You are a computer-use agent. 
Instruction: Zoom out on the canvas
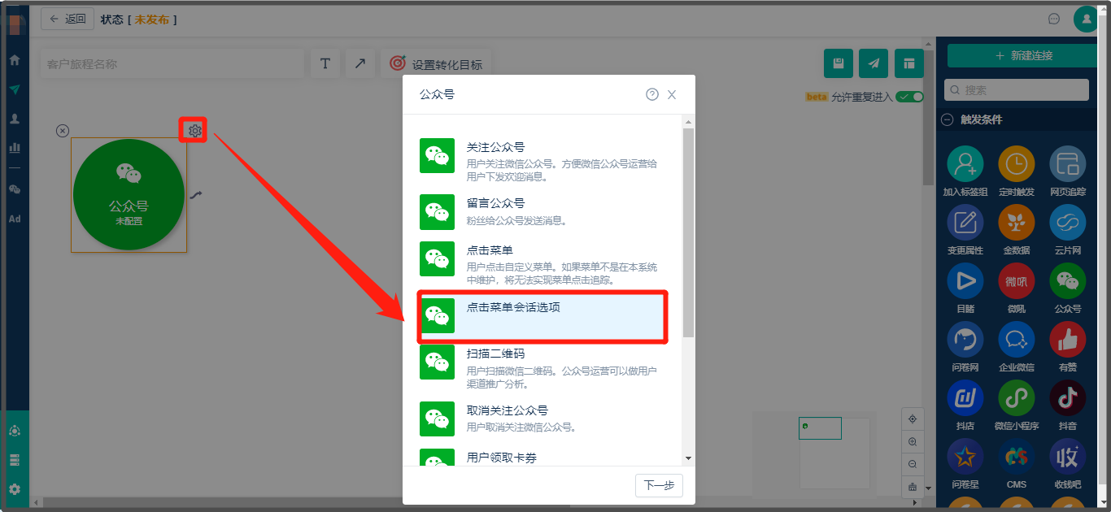coord(912,464)
